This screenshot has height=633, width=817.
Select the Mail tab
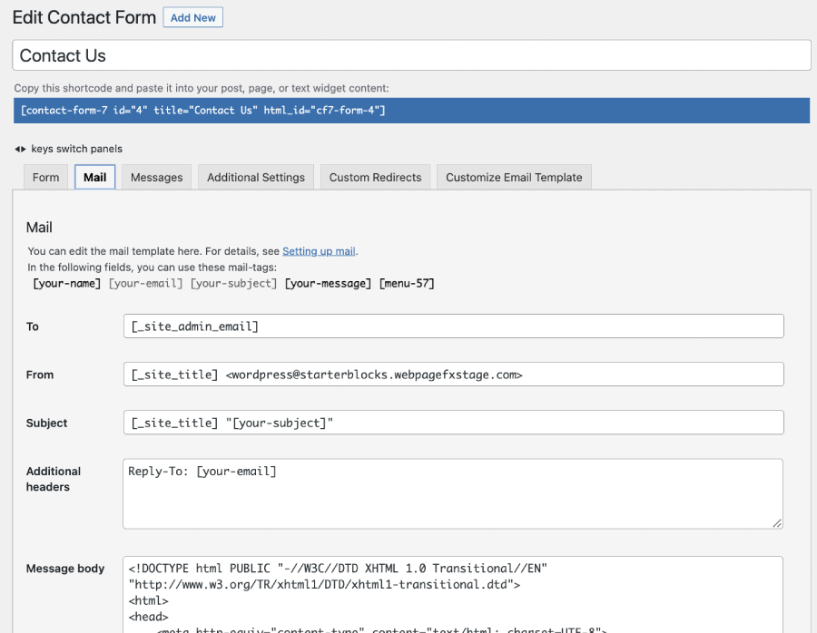click(94, 177)
